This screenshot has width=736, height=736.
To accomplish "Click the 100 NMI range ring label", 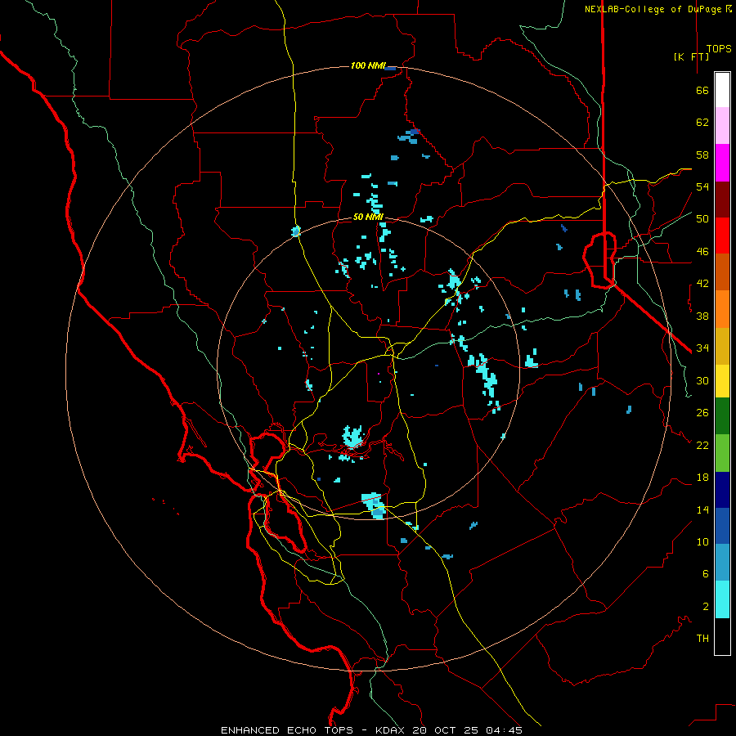I will tap(368, 65).
